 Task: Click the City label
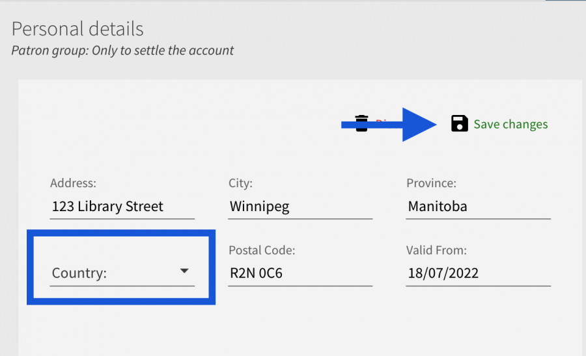[x=240, y=183]
